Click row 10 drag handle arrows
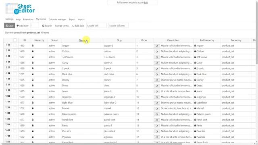 (x=9, y=96)
